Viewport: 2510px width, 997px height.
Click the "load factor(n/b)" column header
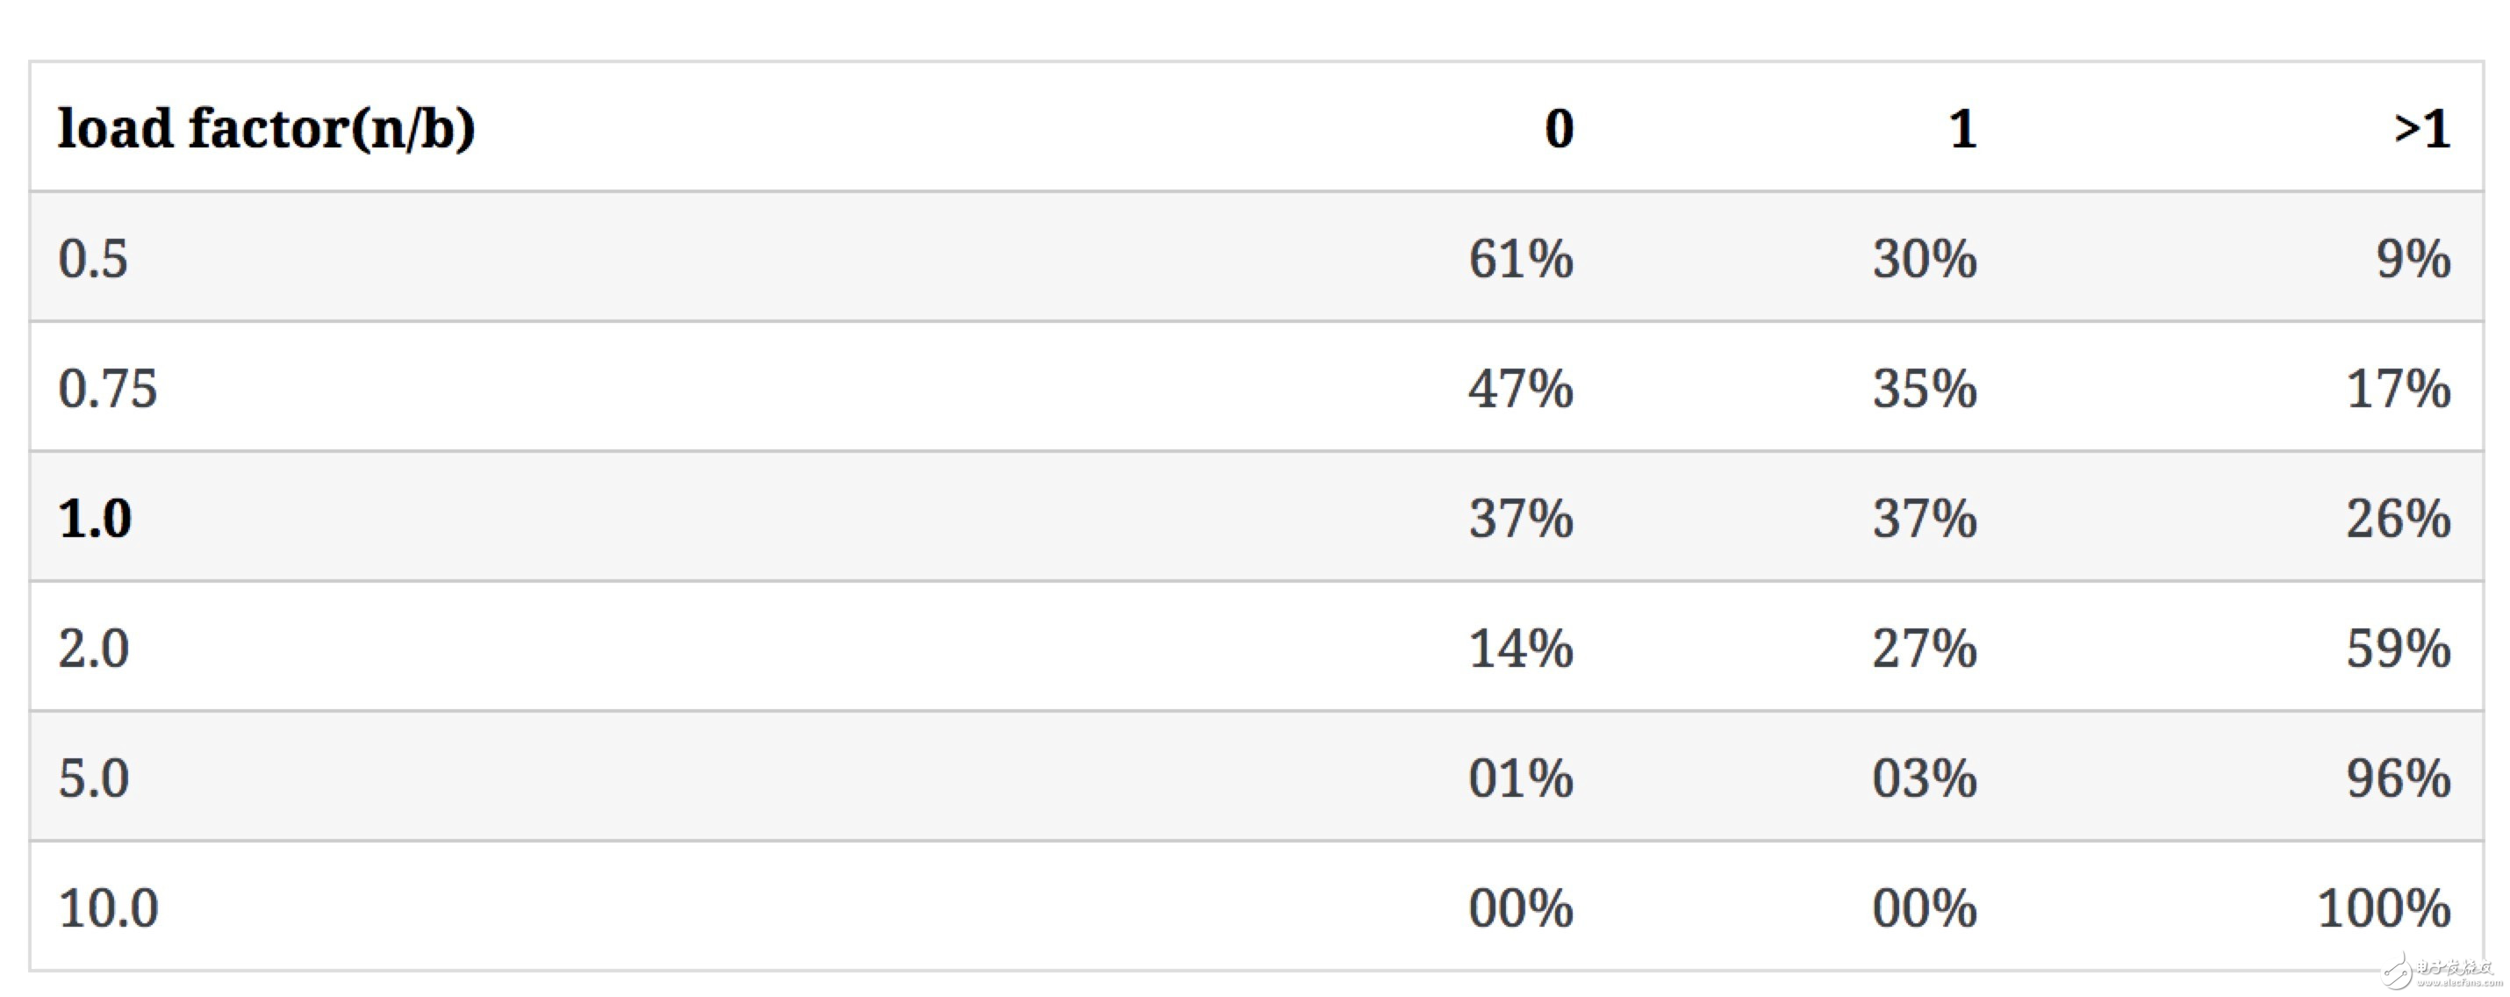[x=266, y=129]
